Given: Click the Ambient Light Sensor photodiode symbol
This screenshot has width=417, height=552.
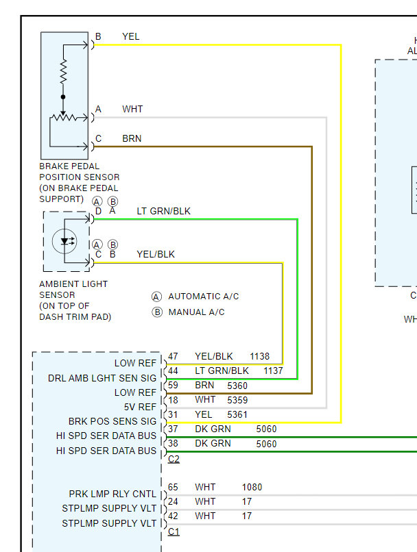Looking at the screenshot, I should click(x=64, y=241).
